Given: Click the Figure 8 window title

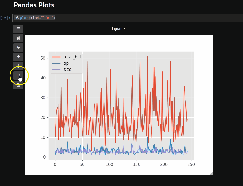Looking at the screenshot, I should (119, 29).
